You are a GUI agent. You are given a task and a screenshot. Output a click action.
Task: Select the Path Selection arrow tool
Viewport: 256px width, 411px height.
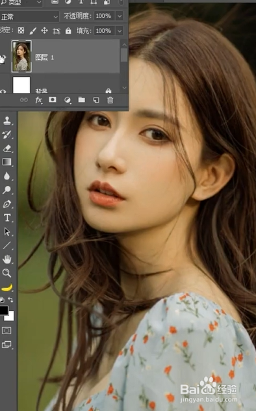click(x=7, y=232)
